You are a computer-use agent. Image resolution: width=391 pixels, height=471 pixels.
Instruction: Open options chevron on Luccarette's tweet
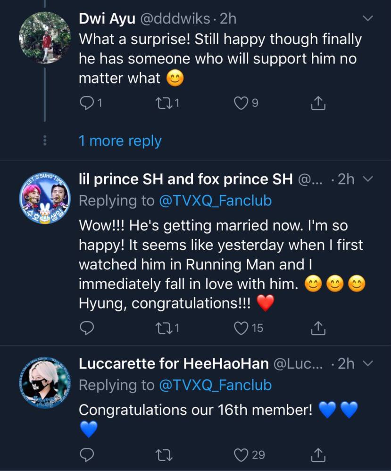pyautogui.click(x=369, y=364)
